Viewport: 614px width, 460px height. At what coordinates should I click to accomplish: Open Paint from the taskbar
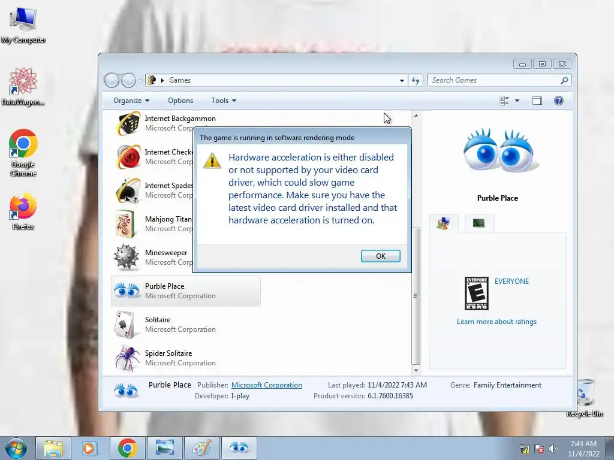(201, 448)
